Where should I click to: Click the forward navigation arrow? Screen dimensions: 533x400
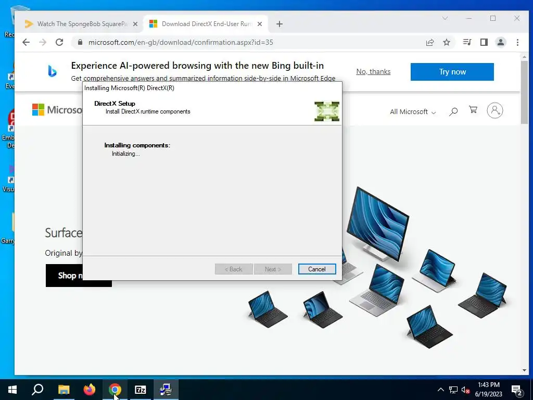coord(43,42)
